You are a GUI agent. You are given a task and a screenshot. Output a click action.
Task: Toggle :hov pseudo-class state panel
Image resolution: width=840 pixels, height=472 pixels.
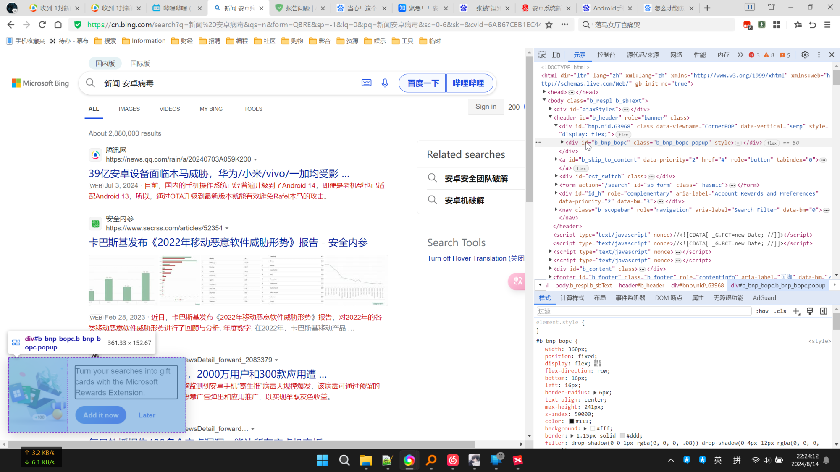click(762, 311)
